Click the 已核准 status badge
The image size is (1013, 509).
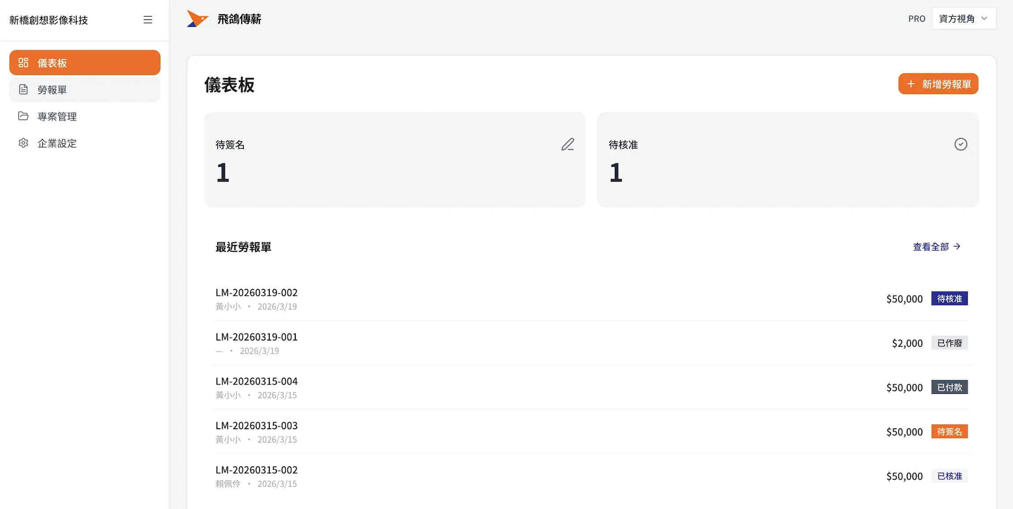click(949, 476)
